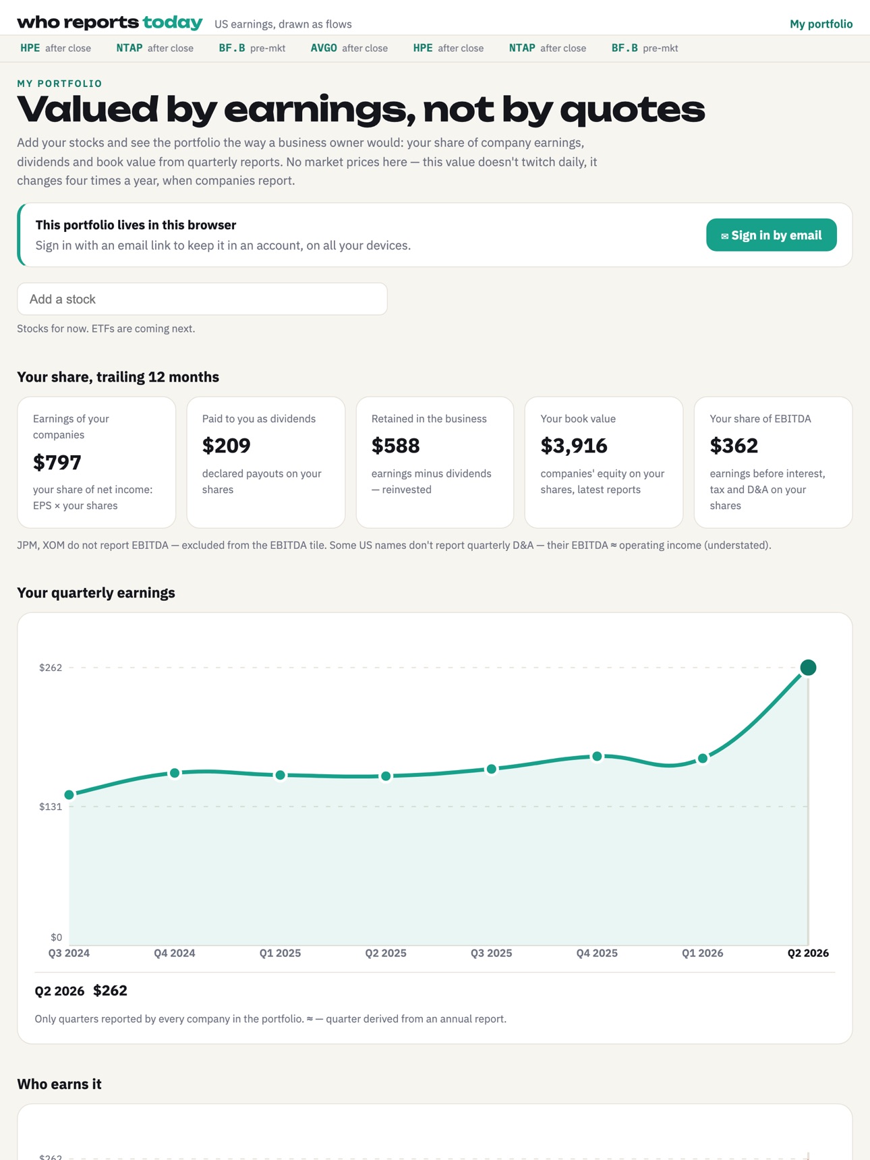Click the $362 EBITDA value

point(734,446)
